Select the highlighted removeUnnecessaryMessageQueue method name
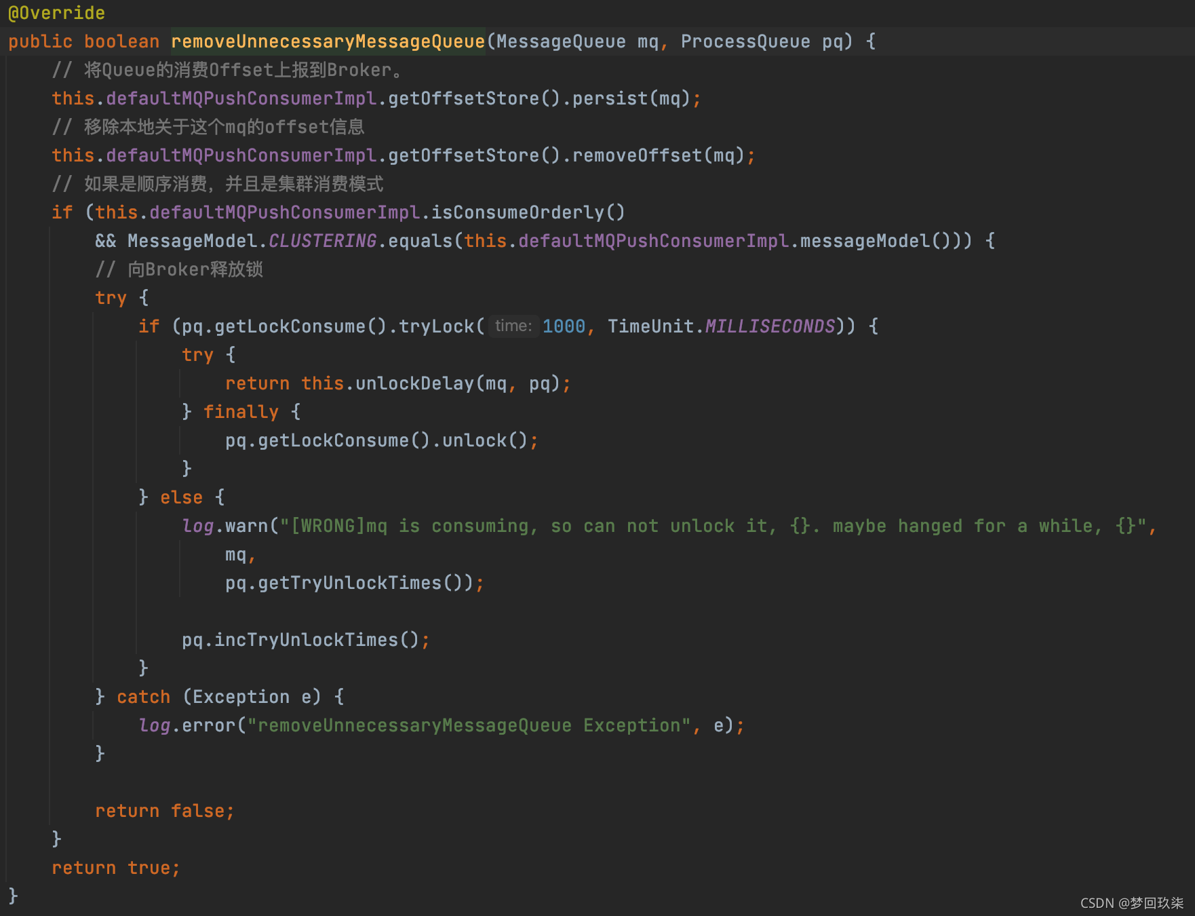Screen dimensions: 1195x916 [x=328, y=41]
